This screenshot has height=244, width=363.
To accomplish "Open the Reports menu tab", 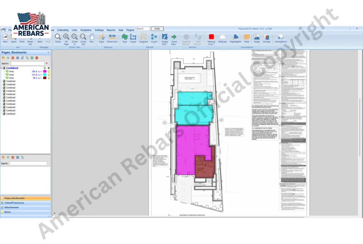I will 111,30.
